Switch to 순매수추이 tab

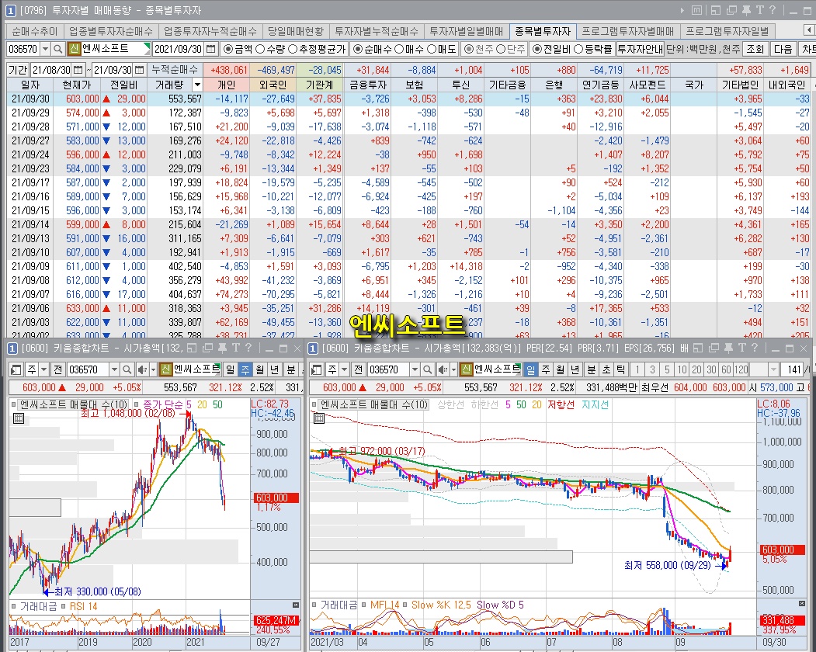click(x=34, y=31)
